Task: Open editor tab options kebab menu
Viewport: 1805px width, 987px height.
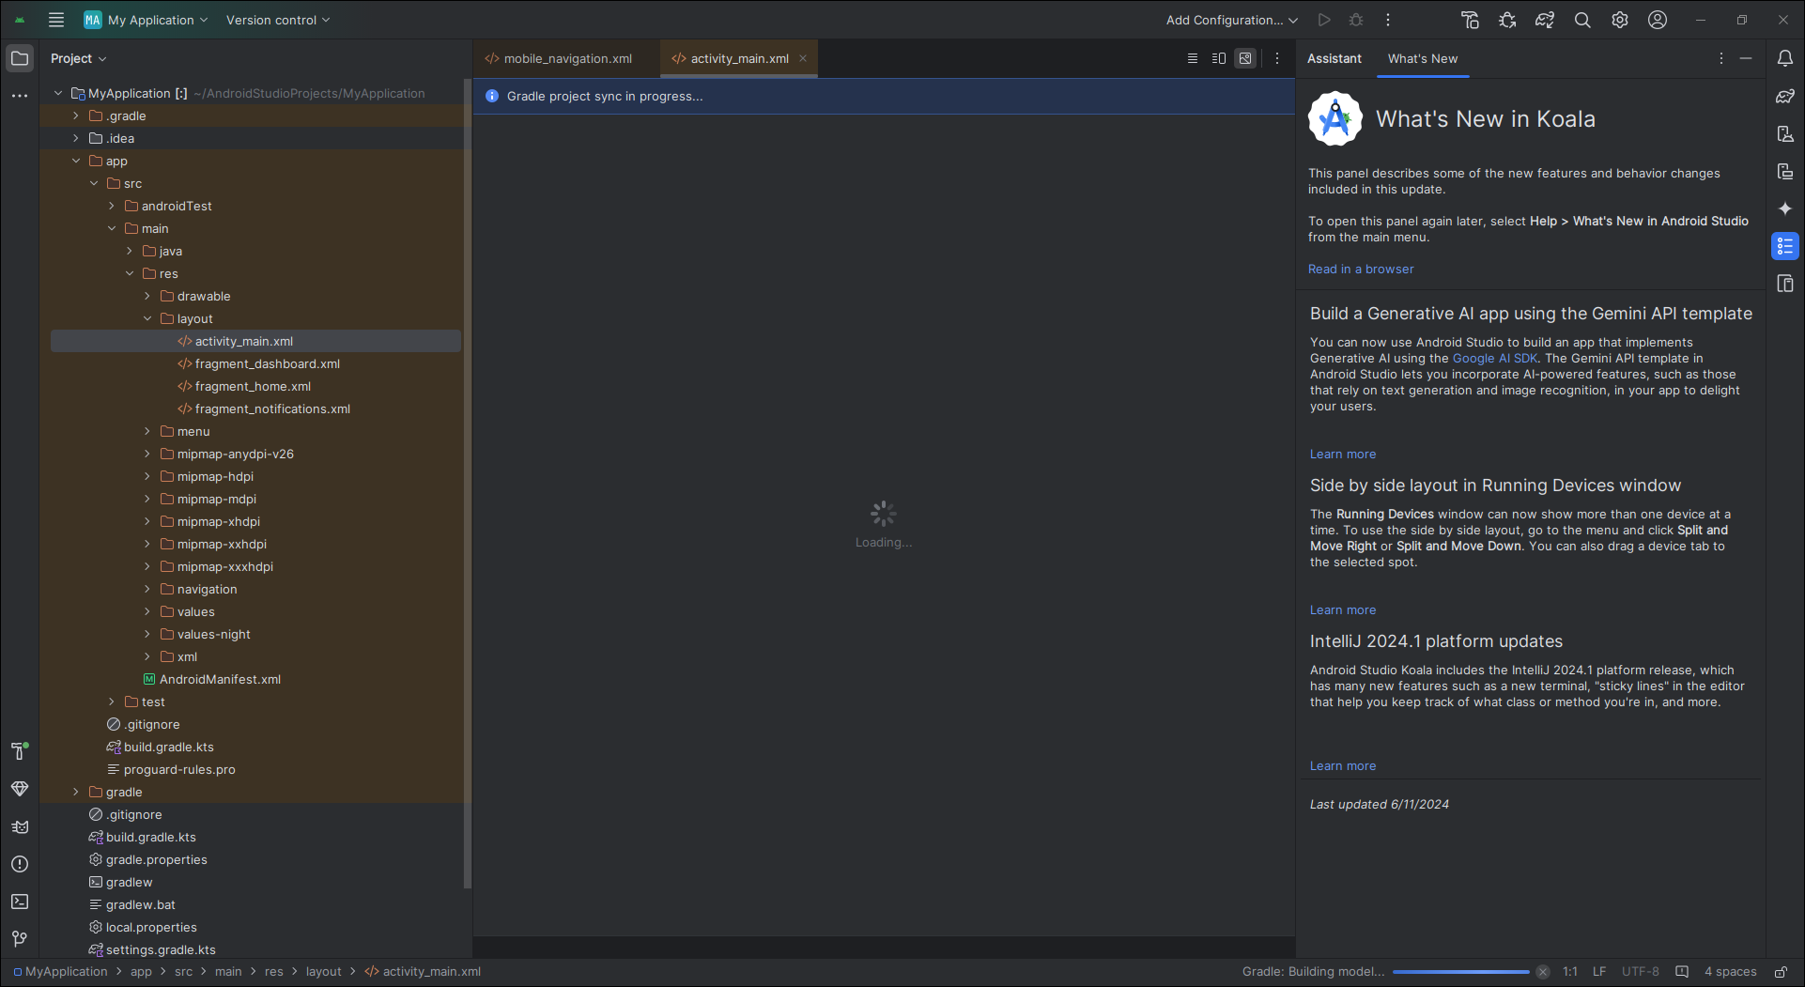Action: click(x=1277, y=58)
